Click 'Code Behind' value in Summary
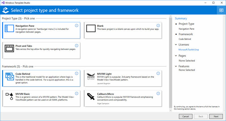The image size is (226, 121). pyautogui.click(x=185, y=39)
